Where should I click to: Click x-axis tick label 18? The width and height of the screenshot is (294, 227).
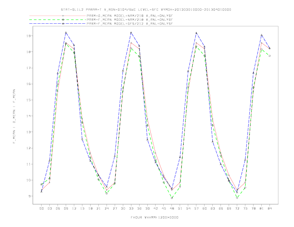(x=90, y=208)
